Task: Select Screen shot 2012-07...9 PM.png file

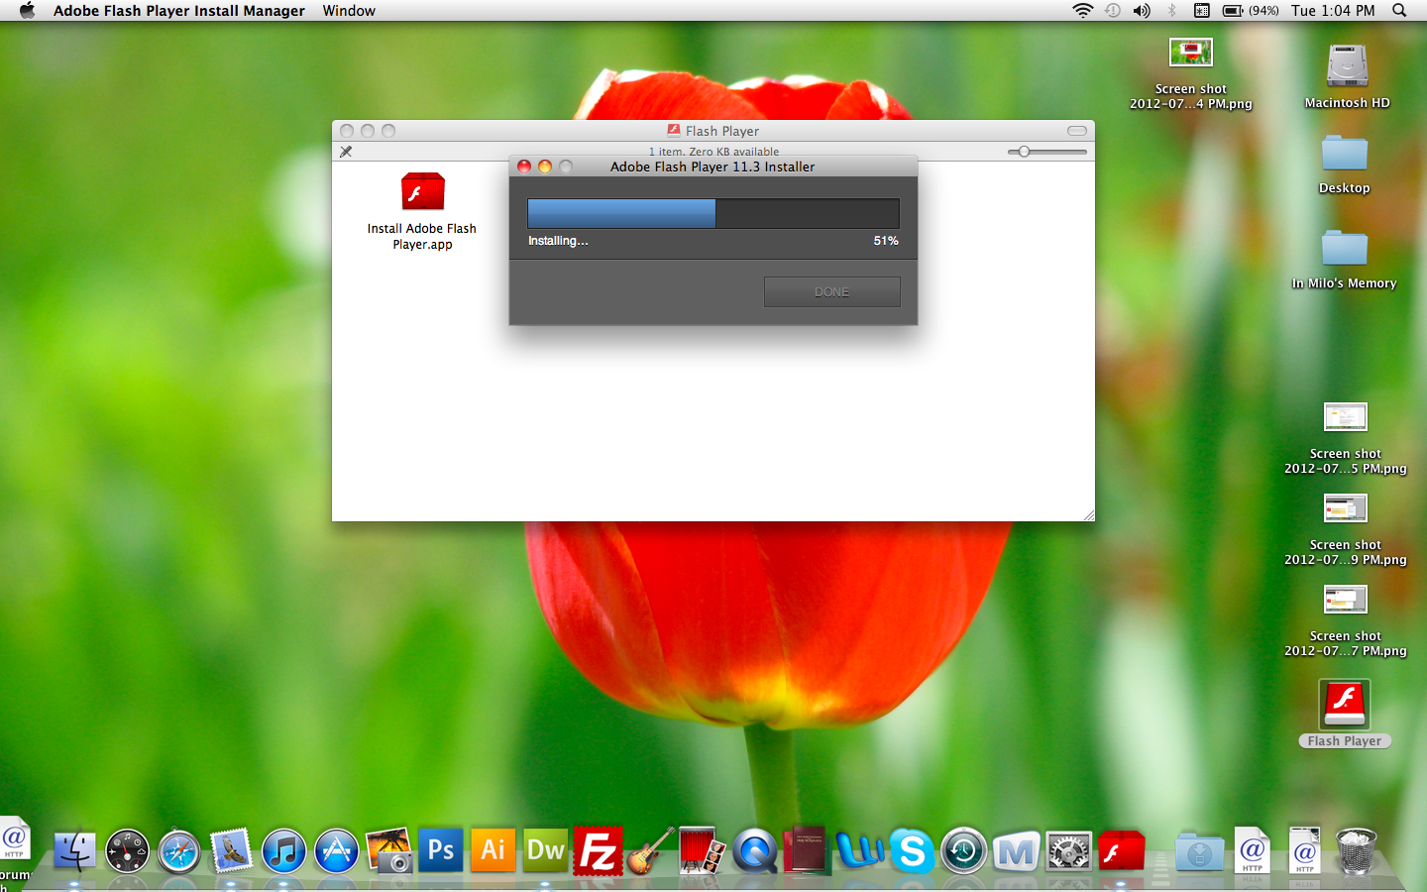Action: click(1346, 508)
